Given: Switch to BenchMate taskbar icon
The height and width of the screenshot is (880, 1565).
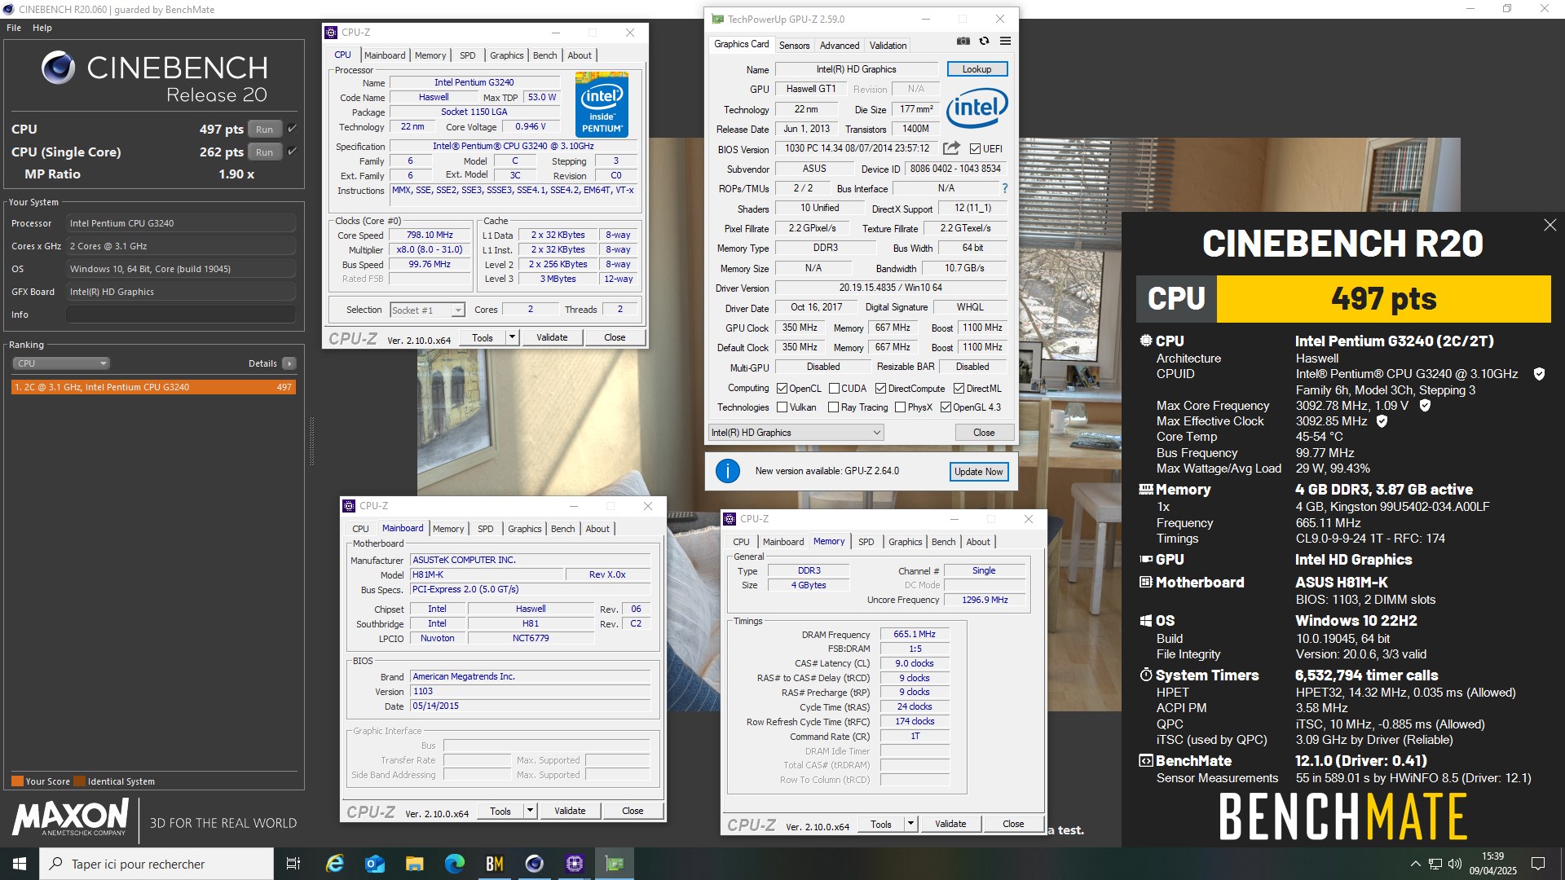Looking at the screenshot, I should tap(495, 864).
